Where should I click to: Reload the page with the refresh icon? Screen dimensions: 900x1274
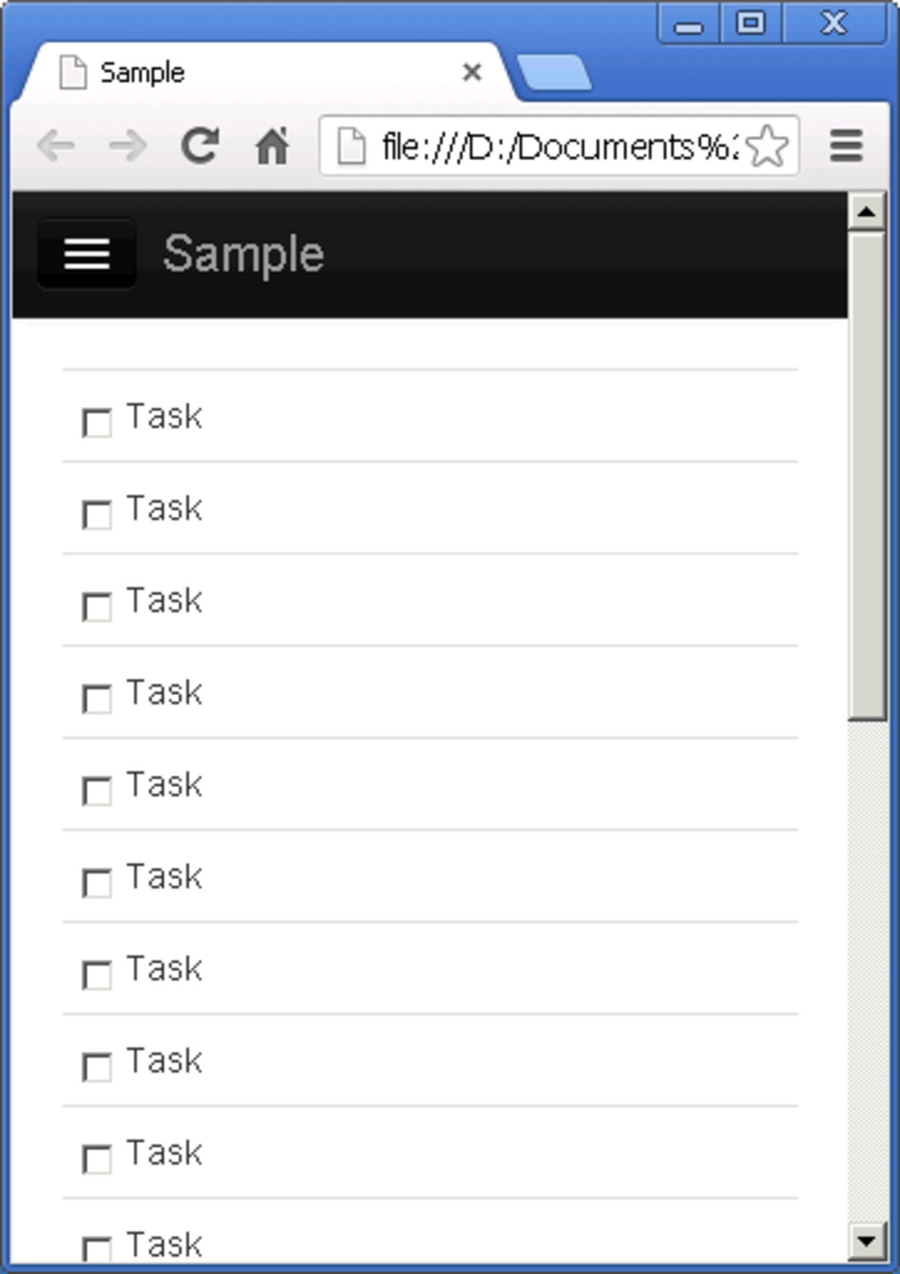click(200, 145)
